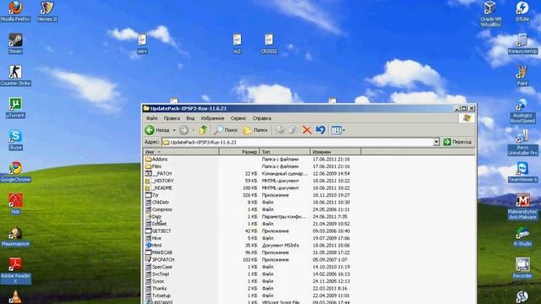This screenshot has width=541, height=304.
Task: Open the Вид menu
Action: pos(190,118)
